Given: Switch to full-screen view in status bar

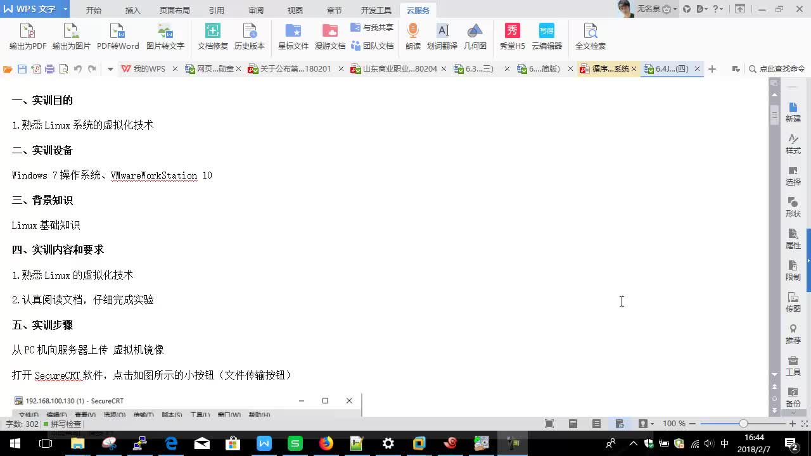Looking at the screenshot, I should [x=549, y=424].
